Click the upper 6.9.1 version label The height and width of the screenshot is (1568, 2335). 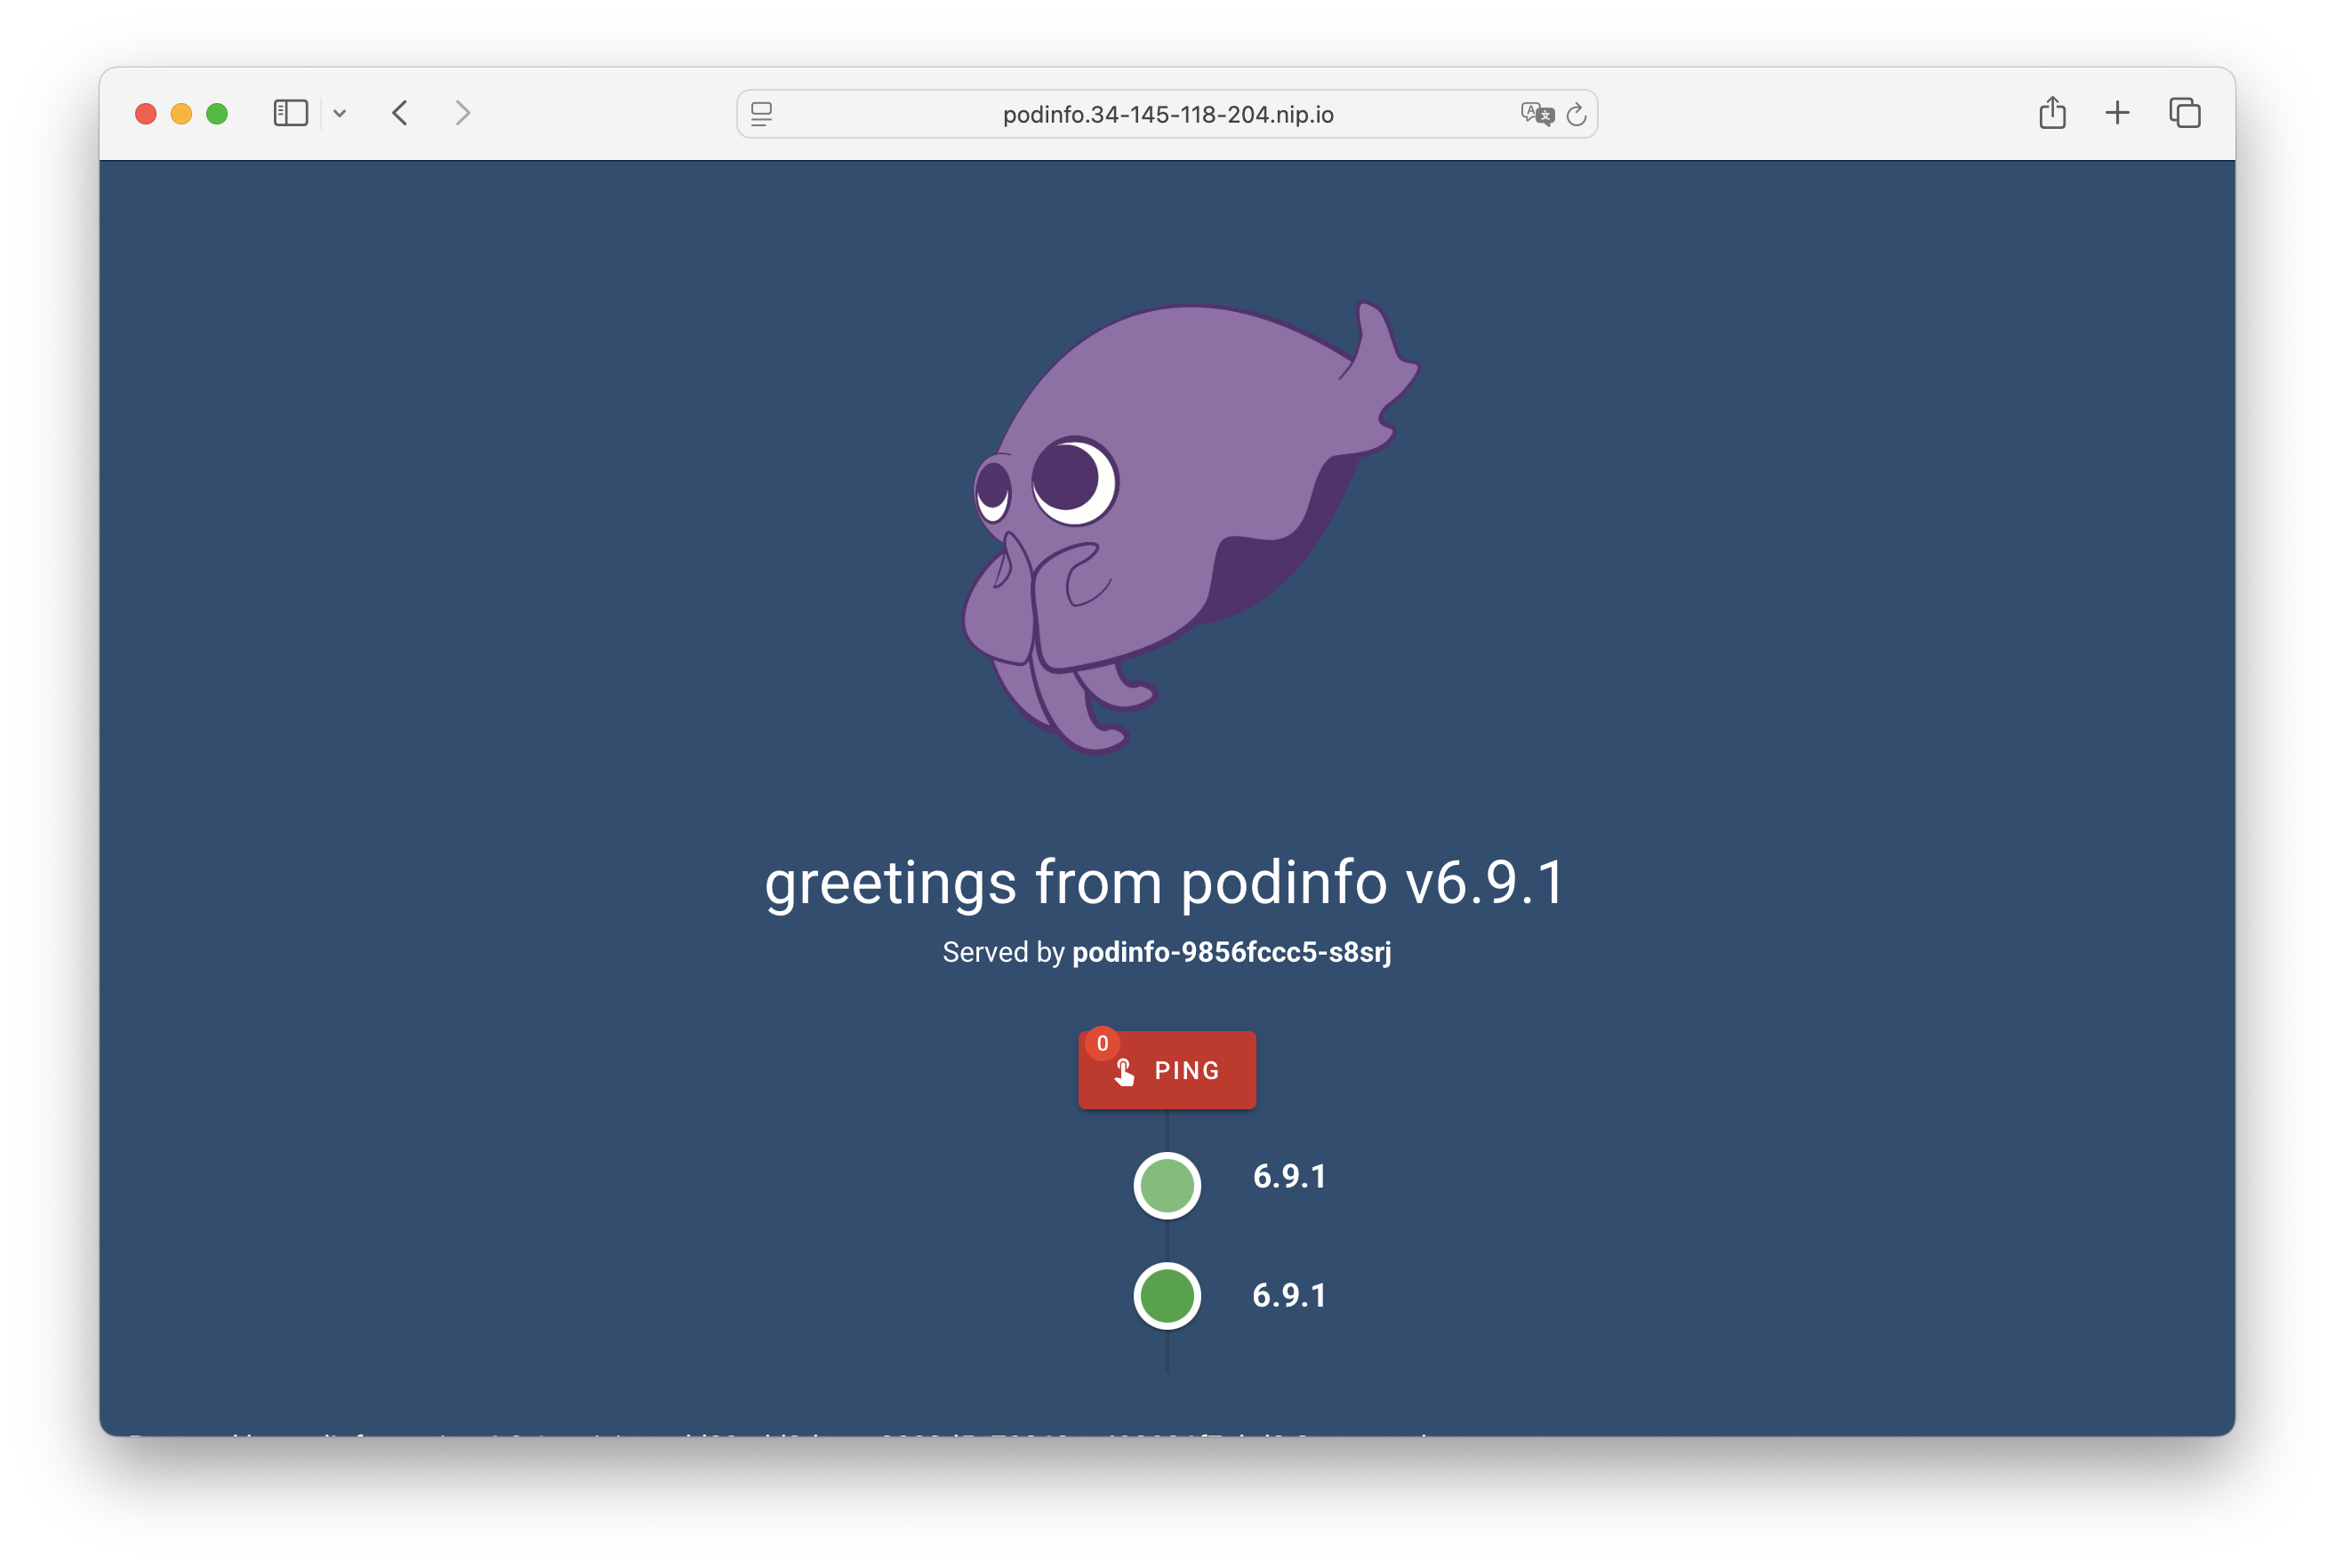coord(1289,1177)
